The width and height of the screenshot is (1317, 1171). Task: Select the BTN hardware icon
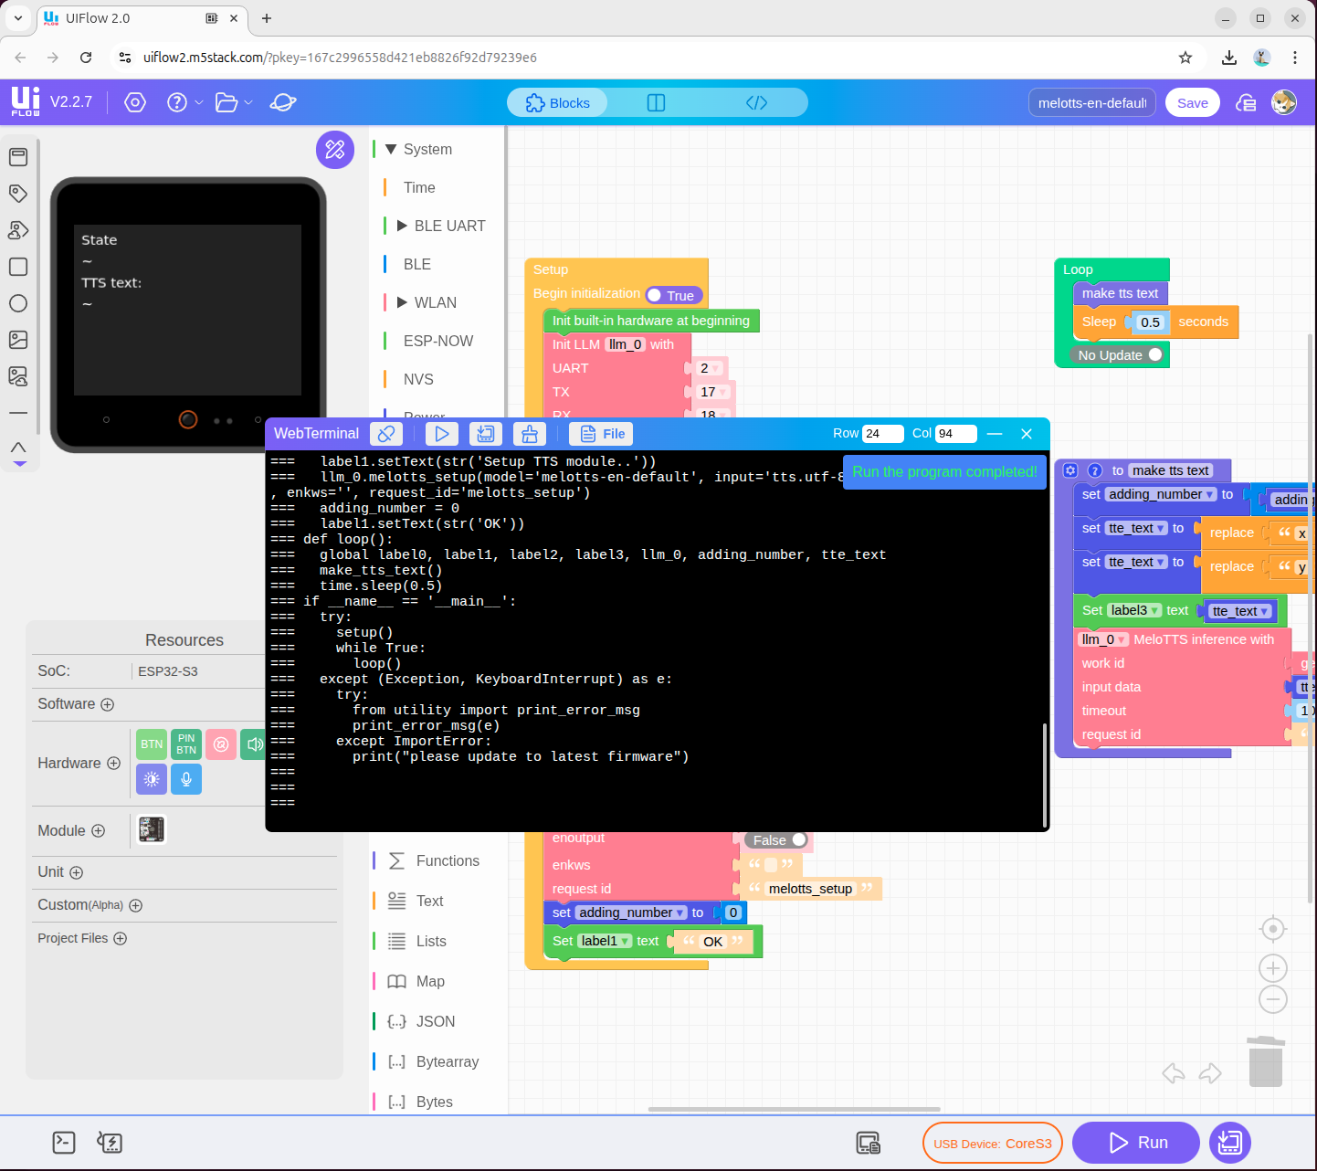tap(152, 744)
